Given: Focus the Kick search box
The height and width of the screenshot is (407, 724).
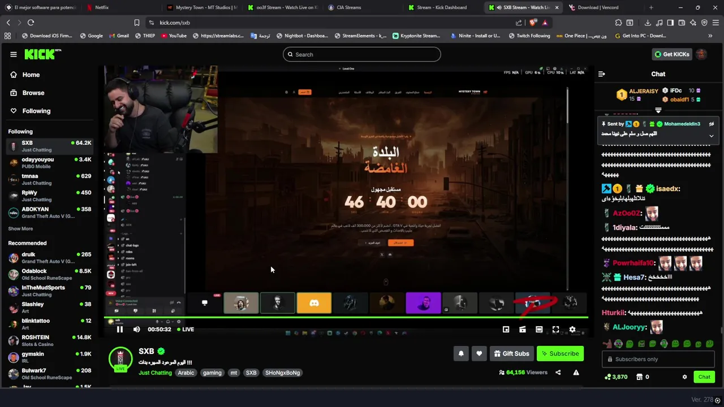Looking at the screenshot, I should click(362, 54).
